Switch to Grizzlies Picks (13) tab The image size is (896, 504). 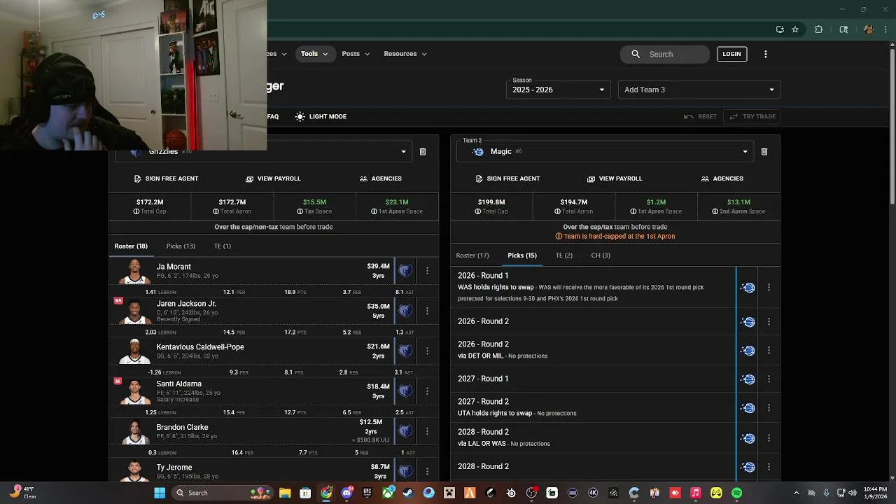(181, 246)
